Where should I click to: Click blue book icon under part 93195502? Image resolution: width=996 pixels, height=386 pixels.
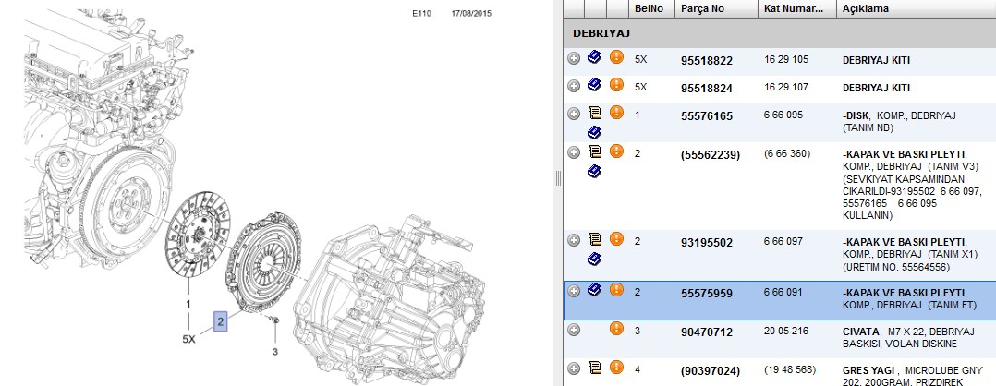594,259
